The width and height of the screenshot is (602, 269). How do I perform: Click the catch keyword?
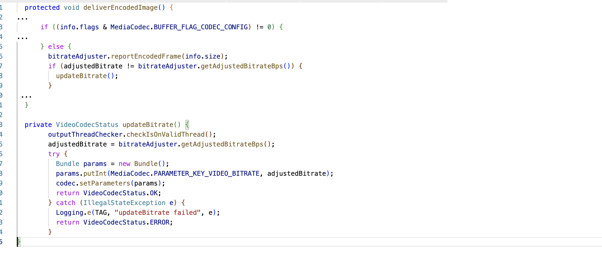pyautogui.click(x=66, y=203)
